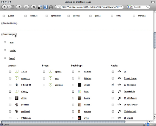
Task: Check the suedavis user checkbox
Action: pos(25,16)
